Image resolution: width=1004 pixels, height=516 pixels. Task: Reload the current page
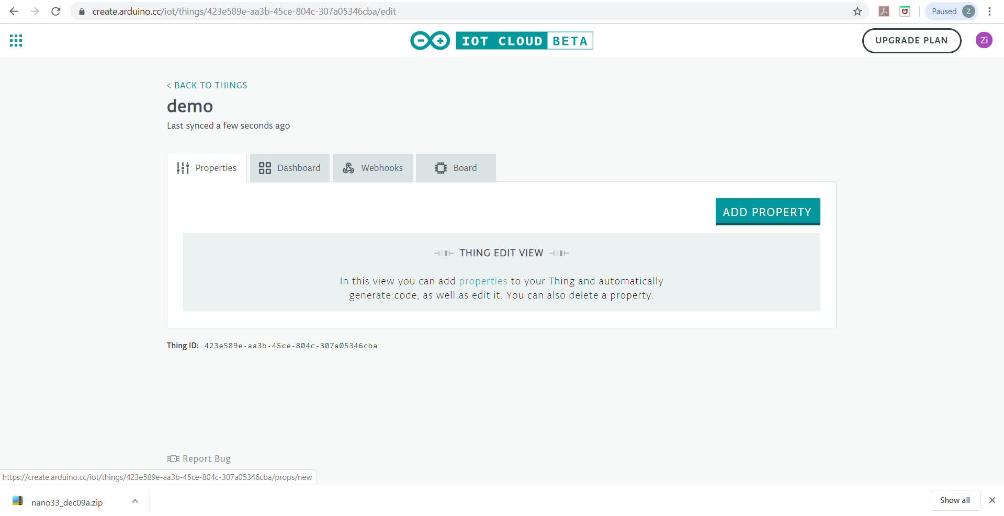tap(56, 11)
